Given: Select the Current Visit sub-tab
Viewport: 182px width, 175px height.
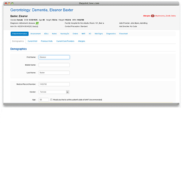Looking at the screenshot, I should click(32, 41).
